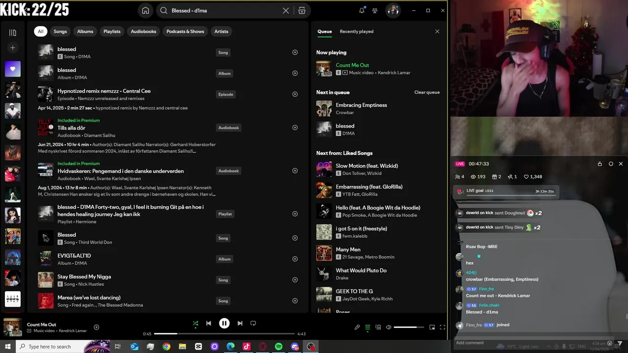Viewport: 628px width, 353px height.
Task: Filter search results by Albums
Action: 85,31
